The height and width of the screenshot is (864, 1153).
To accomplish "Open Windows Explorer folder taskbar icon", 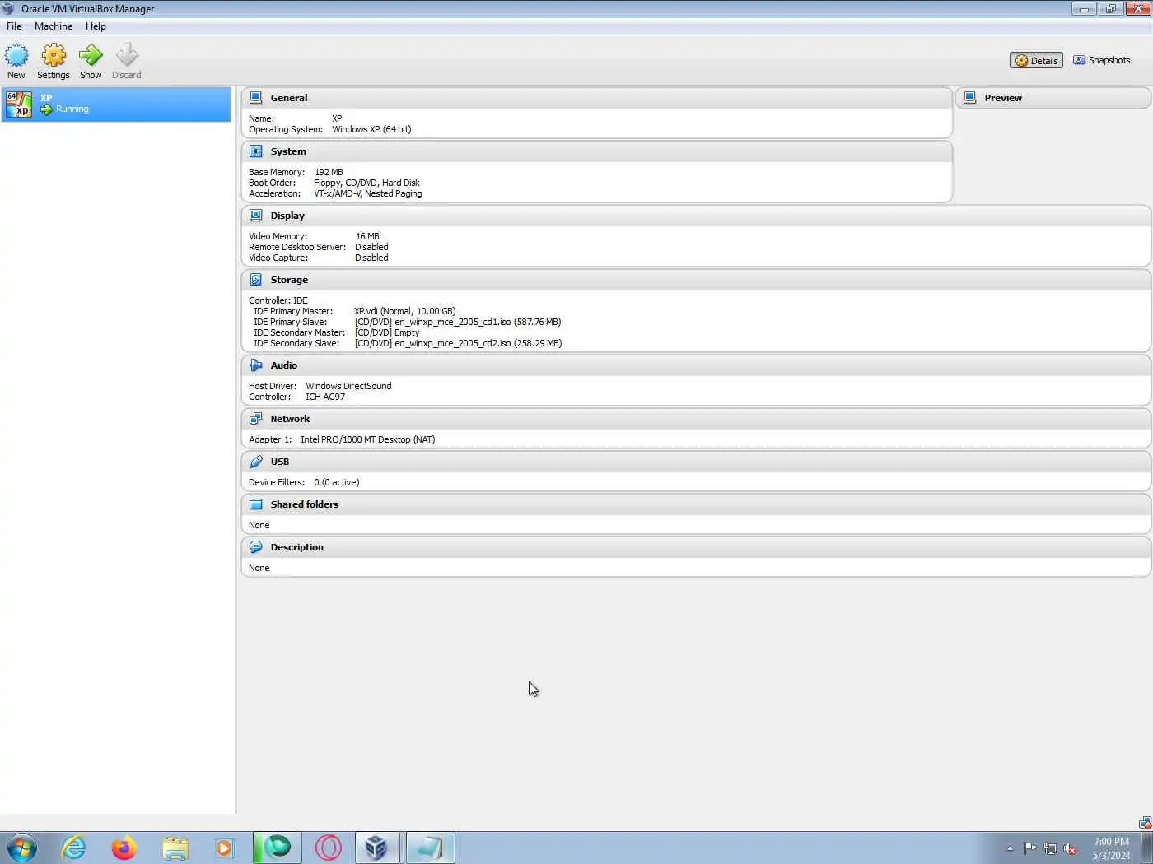I will (175, 848).
